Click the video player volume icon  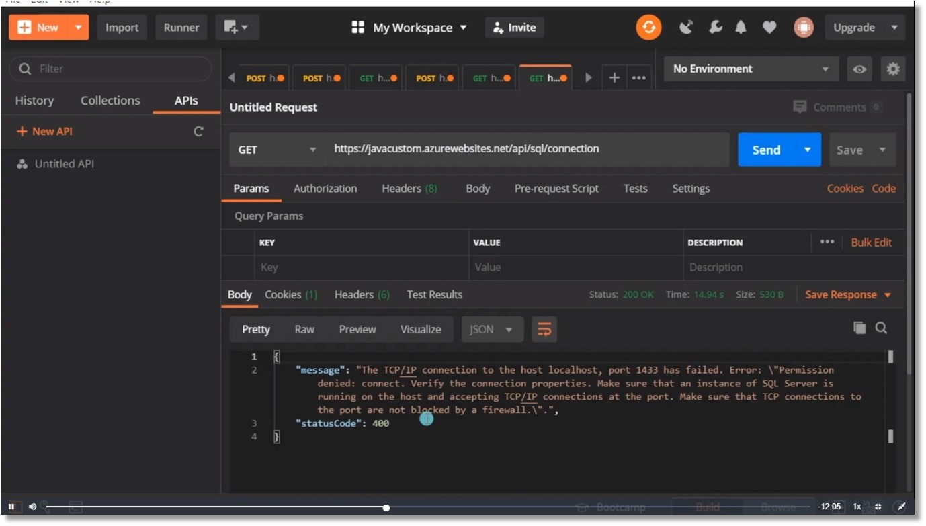32,507
